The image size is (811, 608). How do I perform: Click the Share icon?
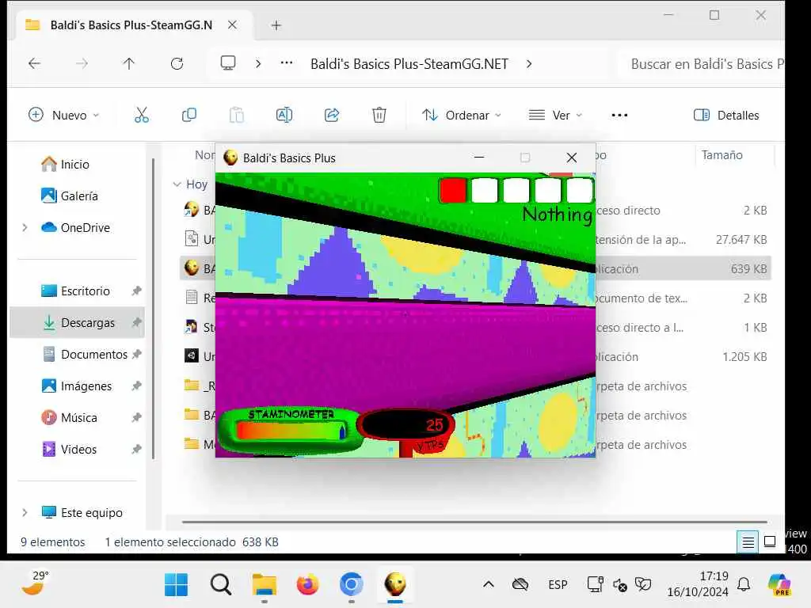[332, 115]
